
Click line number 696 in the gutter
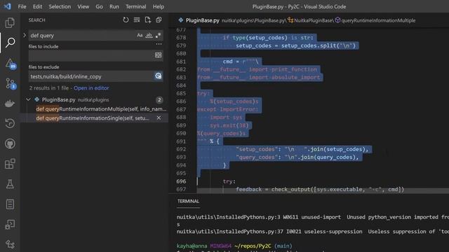click(181, 181)
